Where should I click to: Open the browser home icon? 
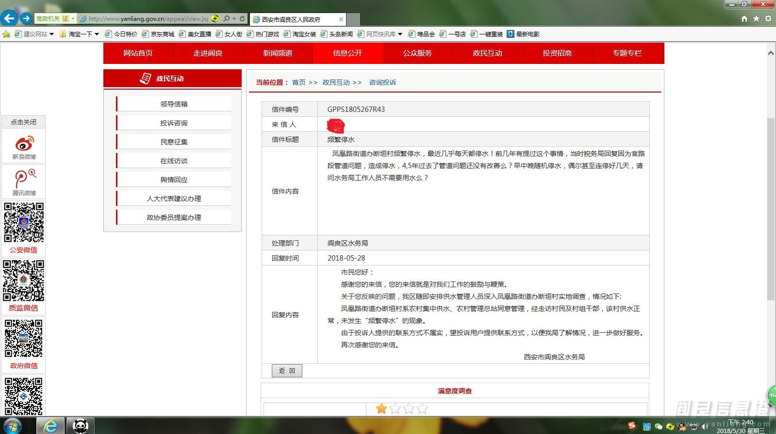[x=744, y=19]
